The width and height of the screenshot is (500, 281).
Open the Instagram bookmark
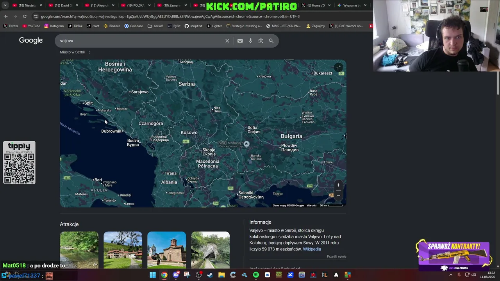[54, 26]
